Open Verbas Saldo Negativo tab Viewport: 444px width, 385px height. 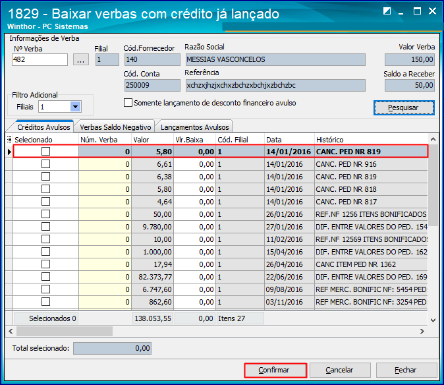click(115, 127)
